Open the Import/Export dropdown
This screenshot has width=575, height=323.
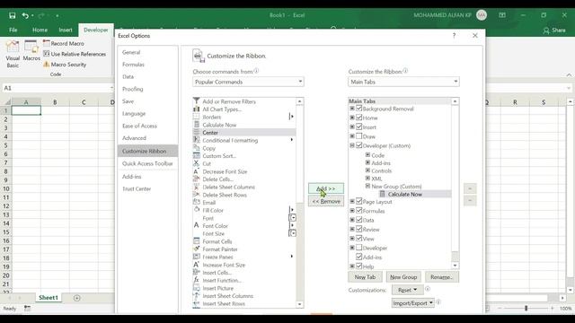(x=413, y=303)
